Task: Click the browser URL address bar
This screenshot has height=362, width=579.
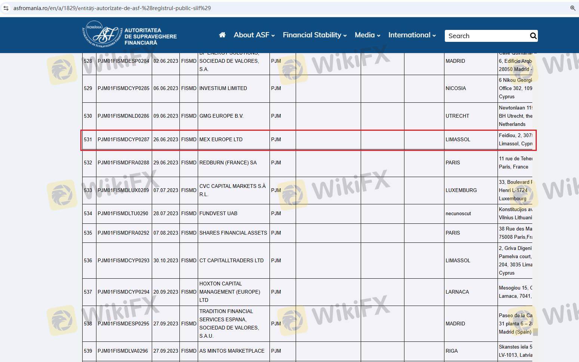Action: 112,8
